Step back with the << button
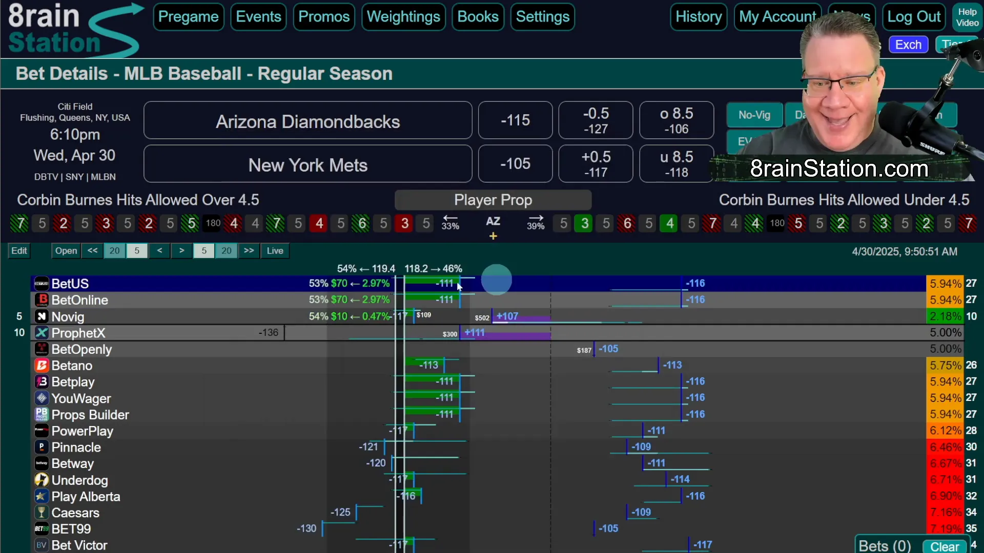The height and width of the screenshot is (553, 984). pyautogui.click(x=92, y=251)
